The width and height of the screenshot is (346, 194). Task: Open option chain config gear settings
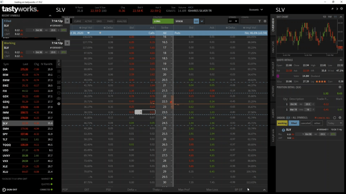click(x=265, y=21)
